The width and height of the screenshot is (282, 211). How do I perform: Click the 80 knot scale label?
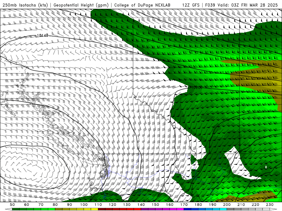coord(55,205)
